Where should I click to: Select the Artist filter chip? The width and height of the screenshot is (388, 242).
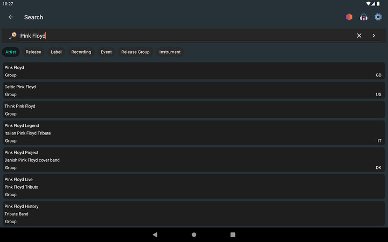point(11,52)
